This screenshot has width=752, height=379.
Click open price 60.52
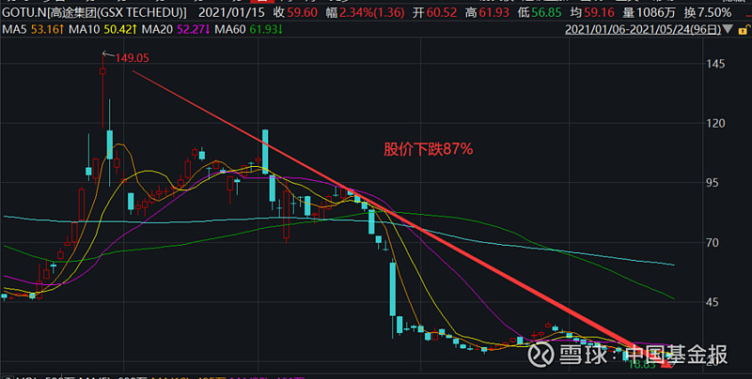pyautogui.click(x=441, y=12)
